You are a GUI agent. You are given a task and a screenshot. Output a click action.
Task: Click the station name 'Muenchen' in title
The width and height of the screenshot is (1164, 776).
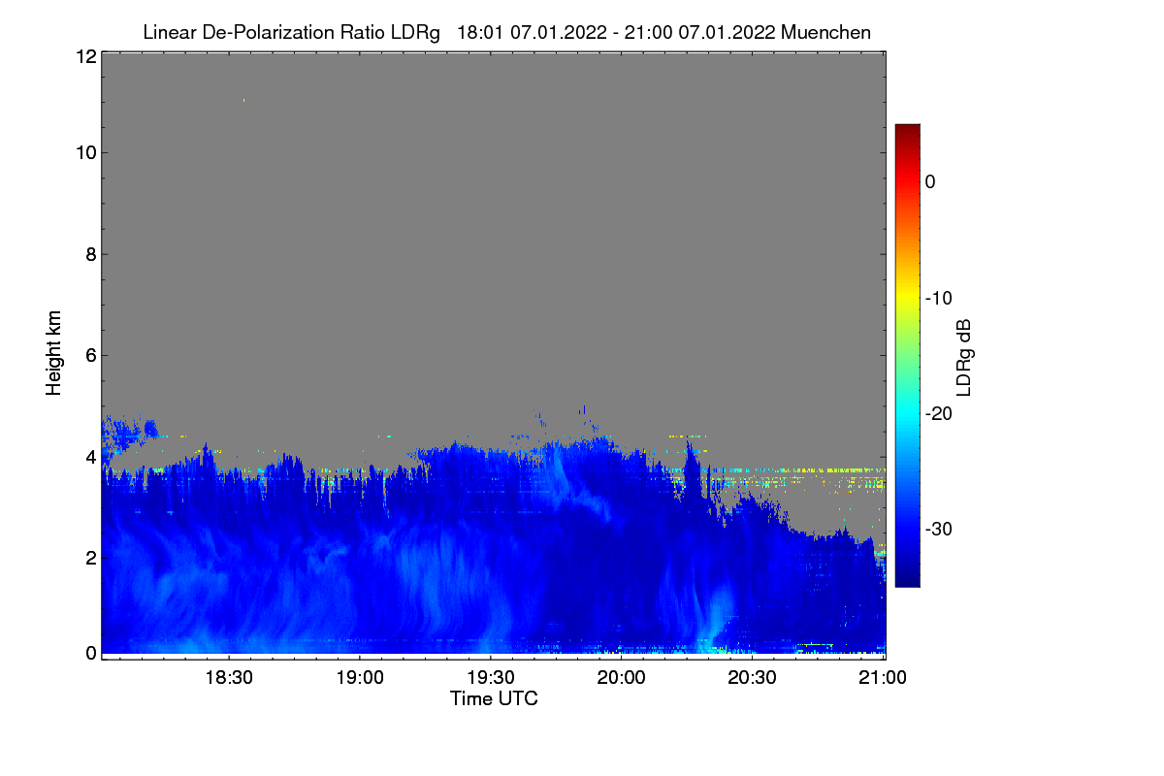[x=825, y=32]
